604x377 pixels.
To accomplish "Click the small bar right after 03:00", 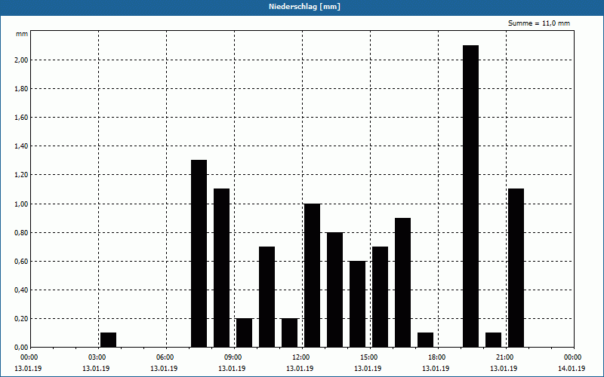I will (108, 340).
